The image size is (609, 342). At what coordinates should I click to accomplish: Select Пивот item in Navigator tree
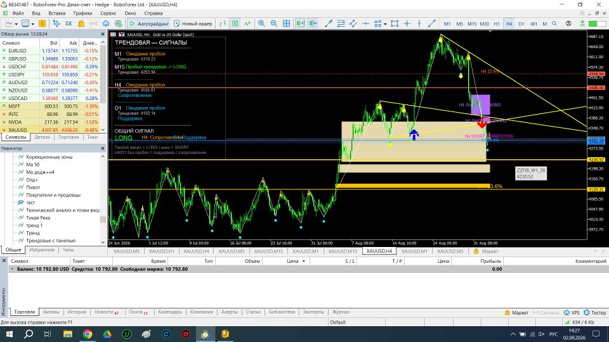pos(33,187)
